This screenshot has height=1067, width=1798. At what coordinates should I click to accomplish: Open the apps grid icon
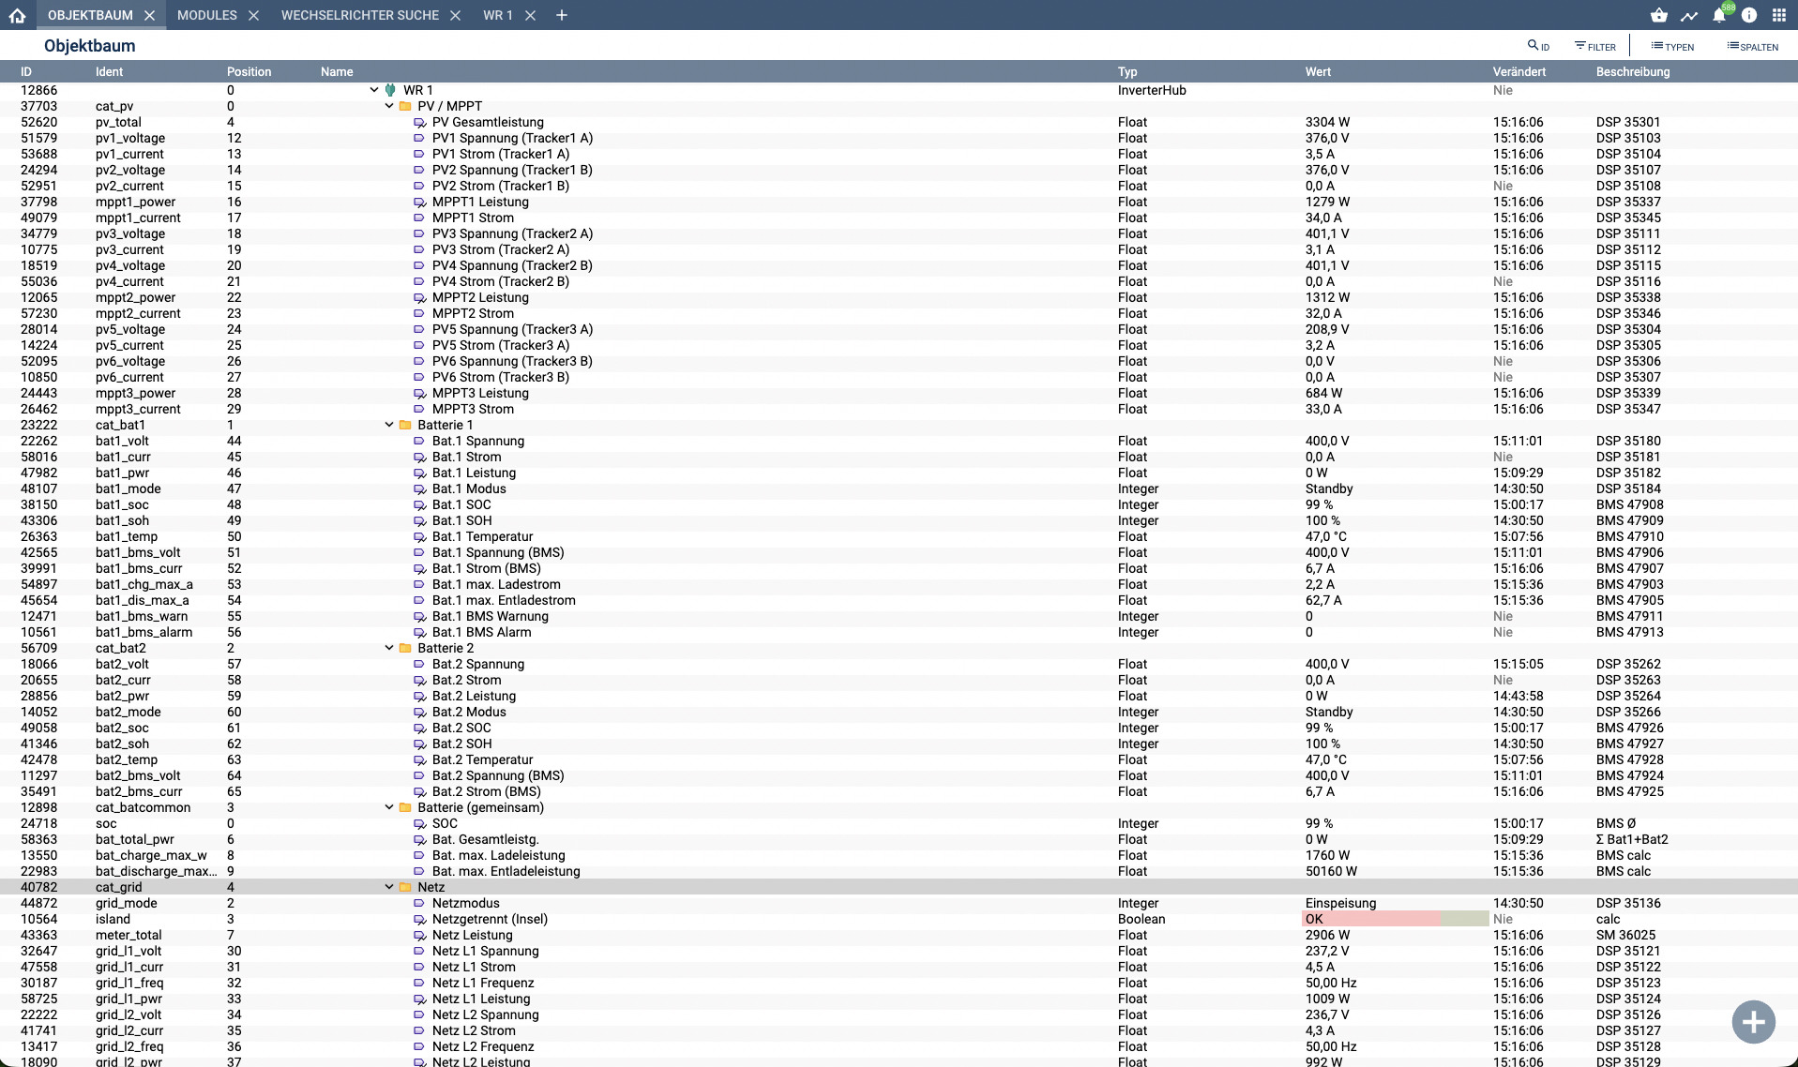coord(1779,15)
